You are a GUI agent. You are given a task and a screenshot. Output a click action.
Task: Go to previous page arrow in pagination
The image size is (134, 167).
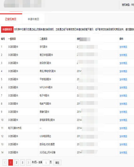pyautogui.click(x=5, y=162)
